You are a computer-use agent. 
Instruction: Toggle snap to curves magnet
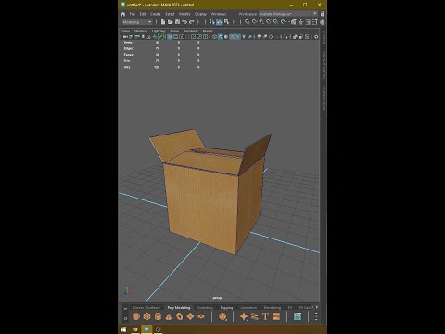pos(254,22)
